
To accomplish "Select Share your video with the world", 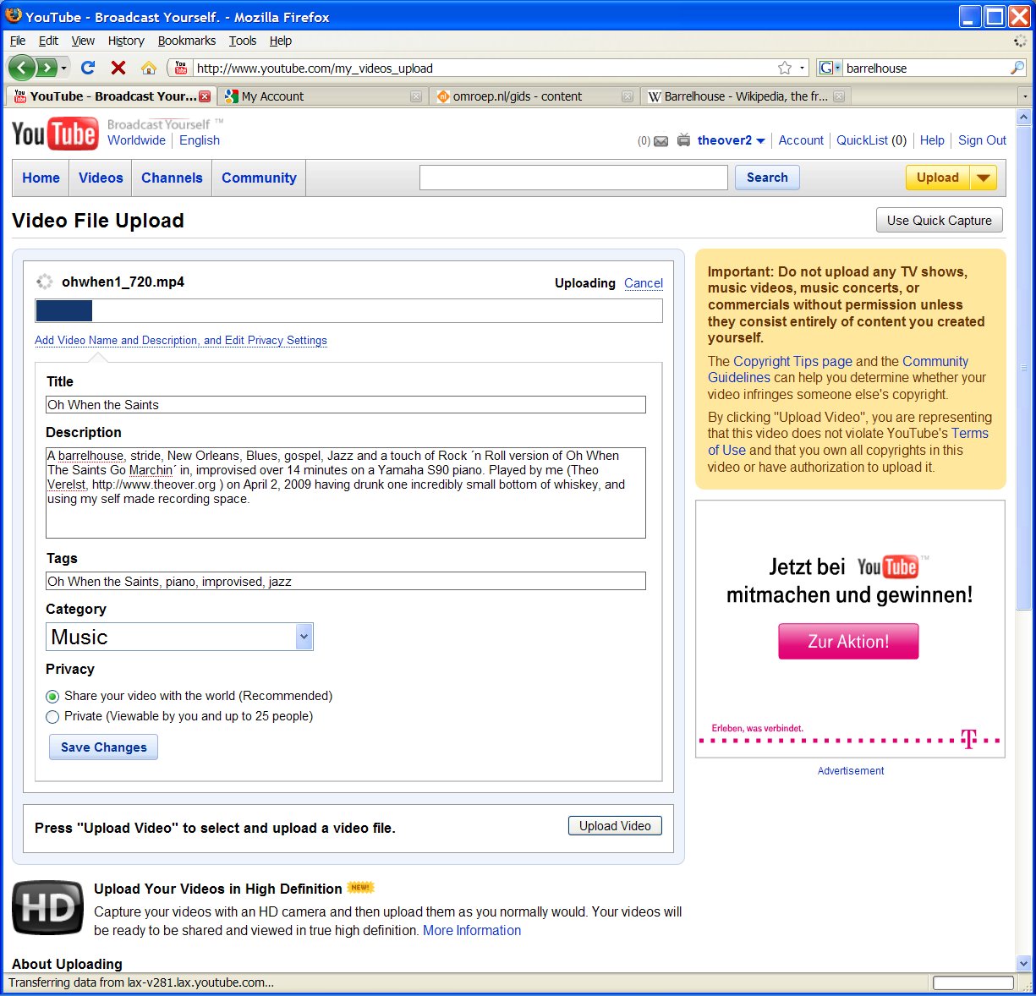I will tap(52, 697).
